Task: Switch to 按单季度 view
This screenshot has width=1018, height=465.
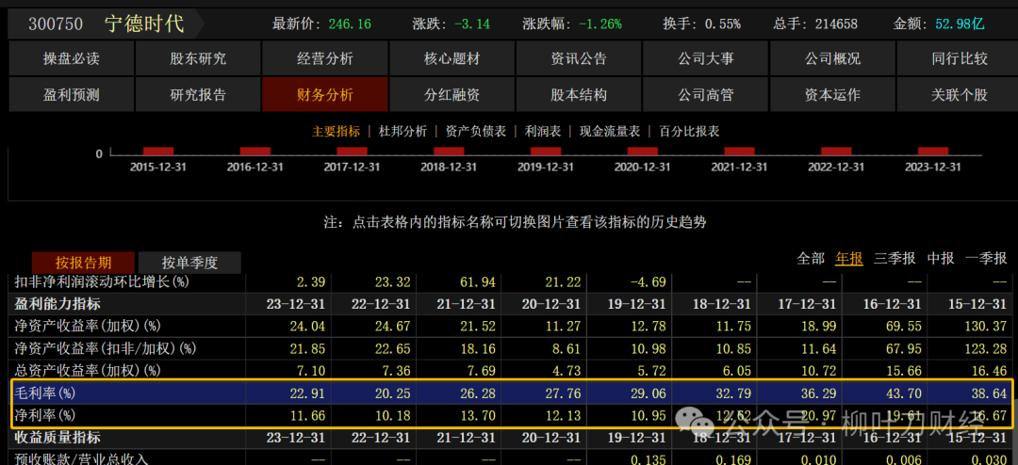Action: point(189,263)
